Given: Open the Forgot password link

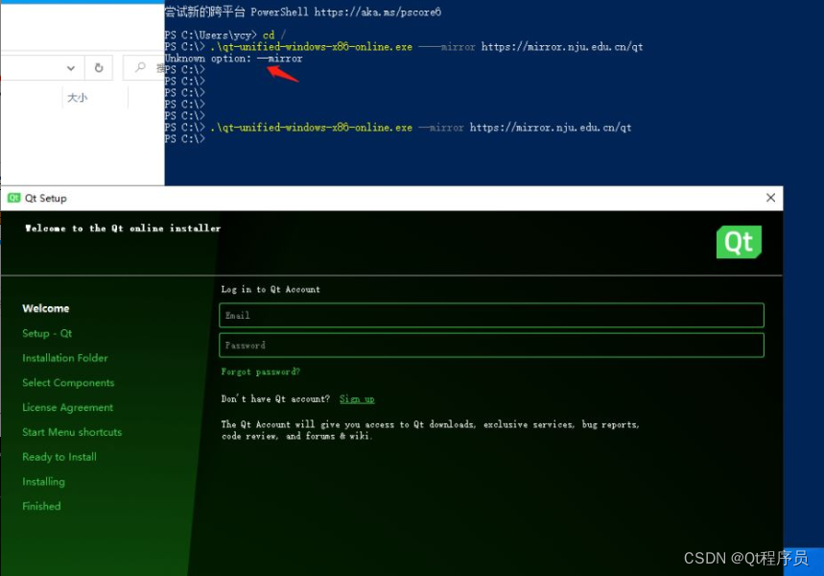Looking at the screenshot, I should pos(263,372).
